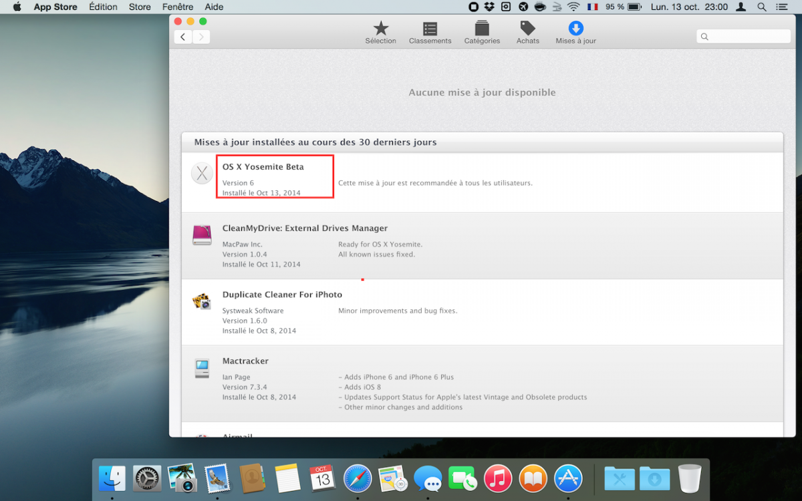Open the Apple menu

tap(17, 7)
